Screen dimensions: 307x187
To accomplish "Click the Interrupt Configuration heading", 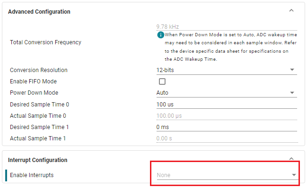I will point(38,160).
